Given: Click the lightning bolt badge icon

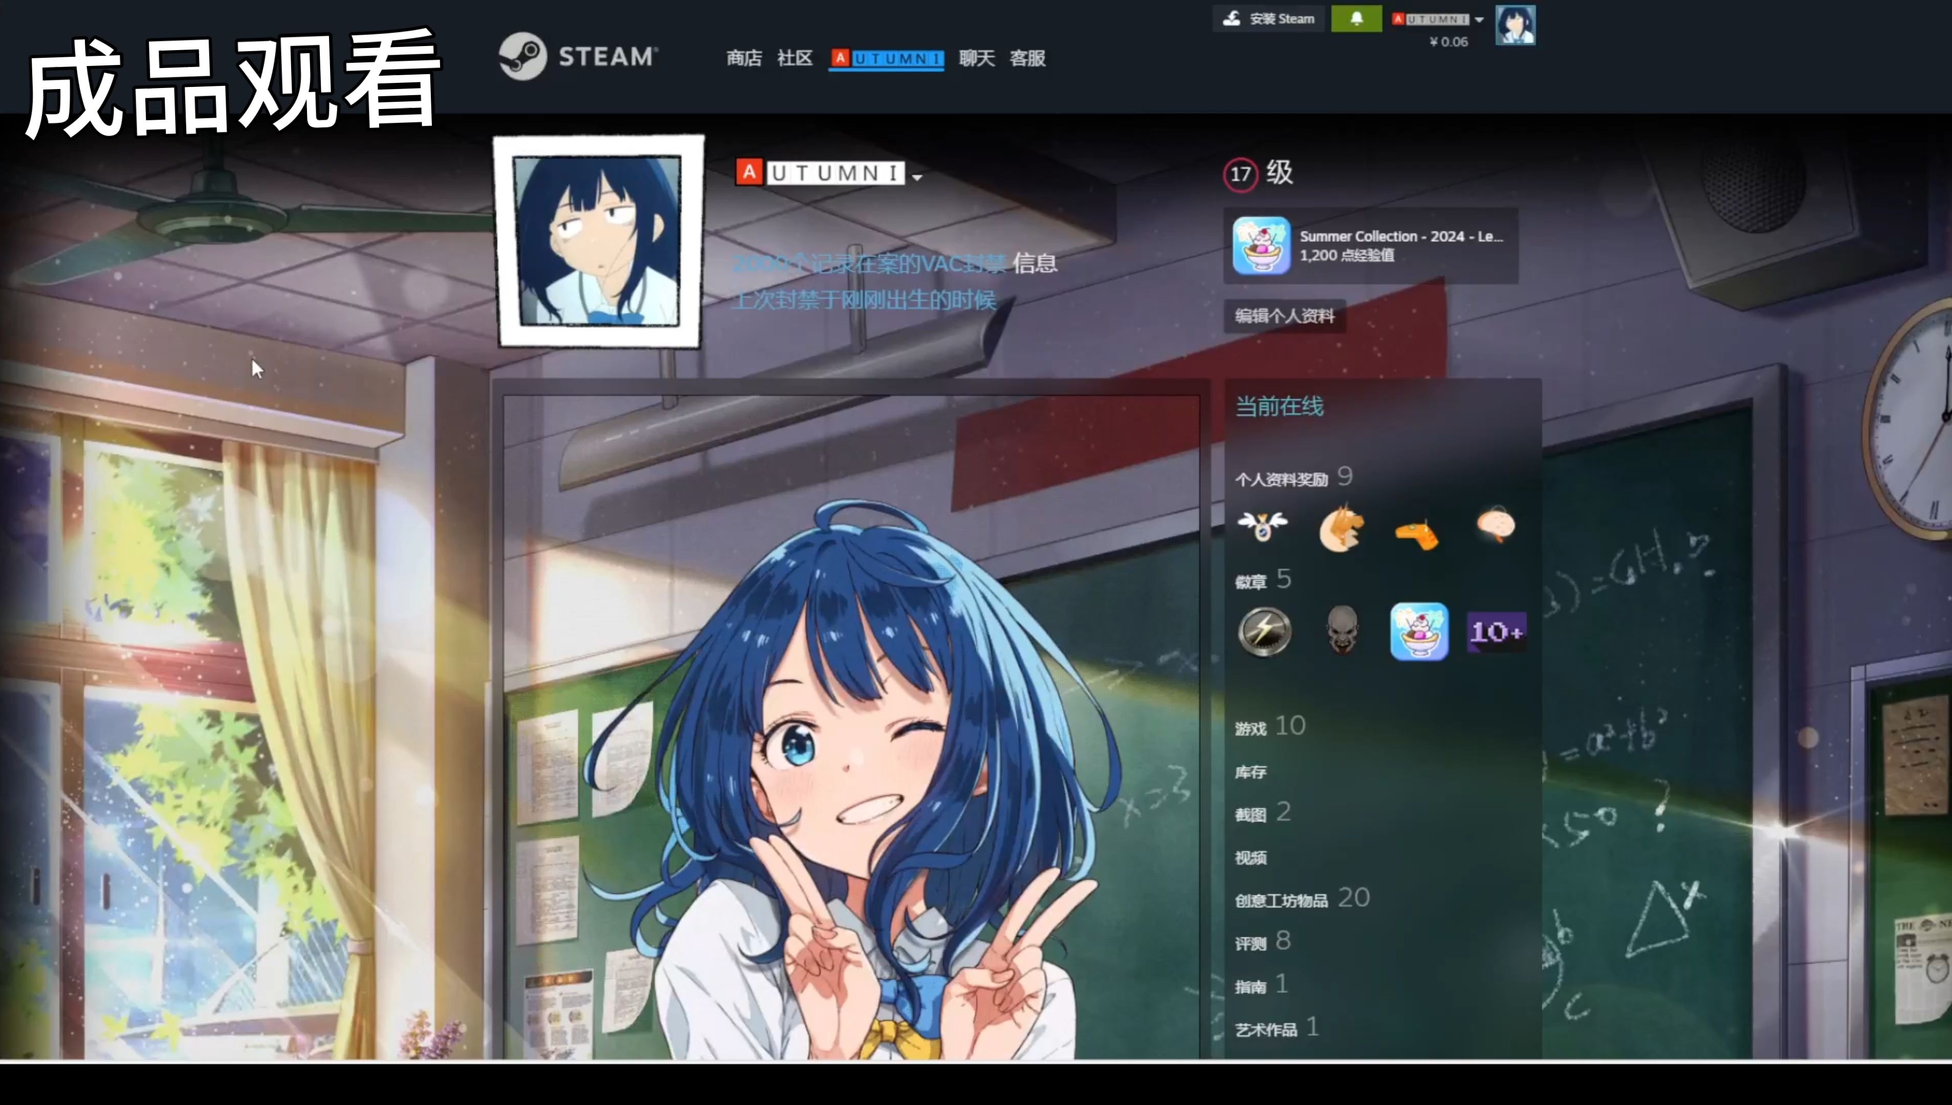Looking at the screenshot, I should [x=1264, y=631].
